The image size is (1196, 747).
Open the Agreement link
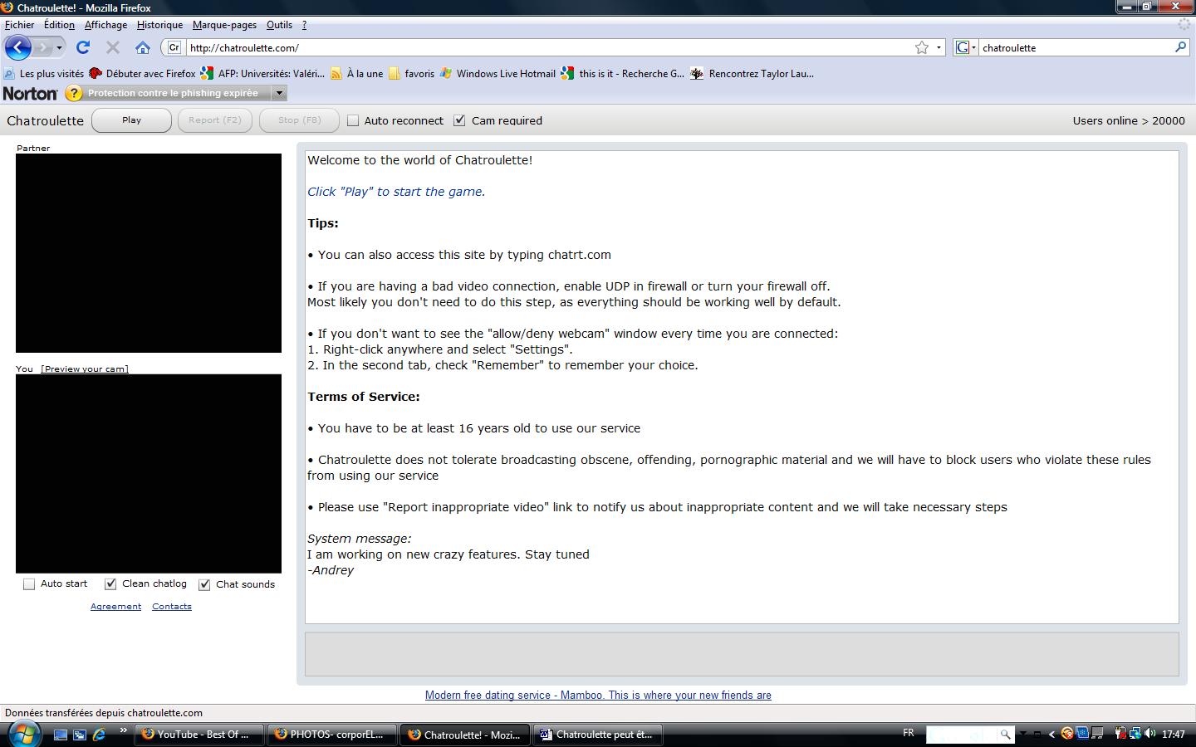click(115, 607)
